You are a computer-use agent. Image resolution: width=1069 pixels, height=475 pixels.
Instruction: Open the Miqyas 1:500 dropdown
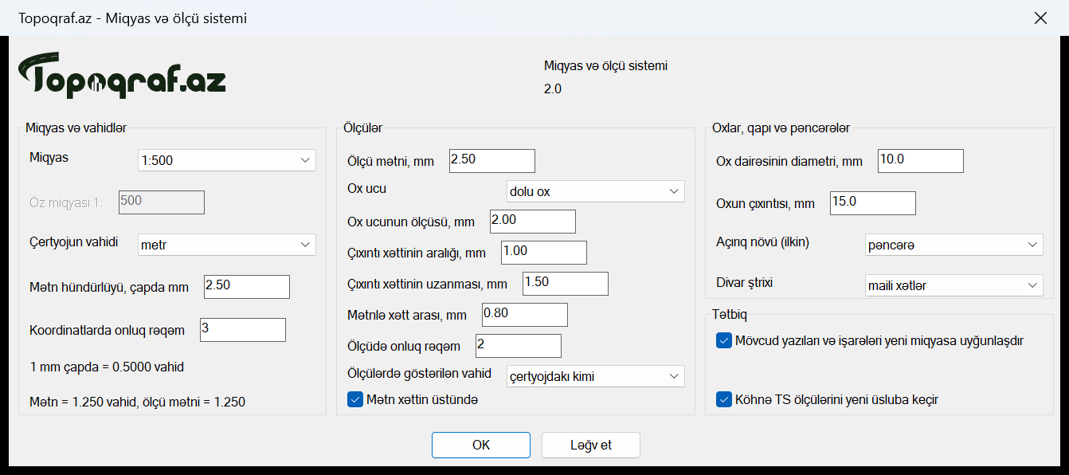click(x=227, y=160)
